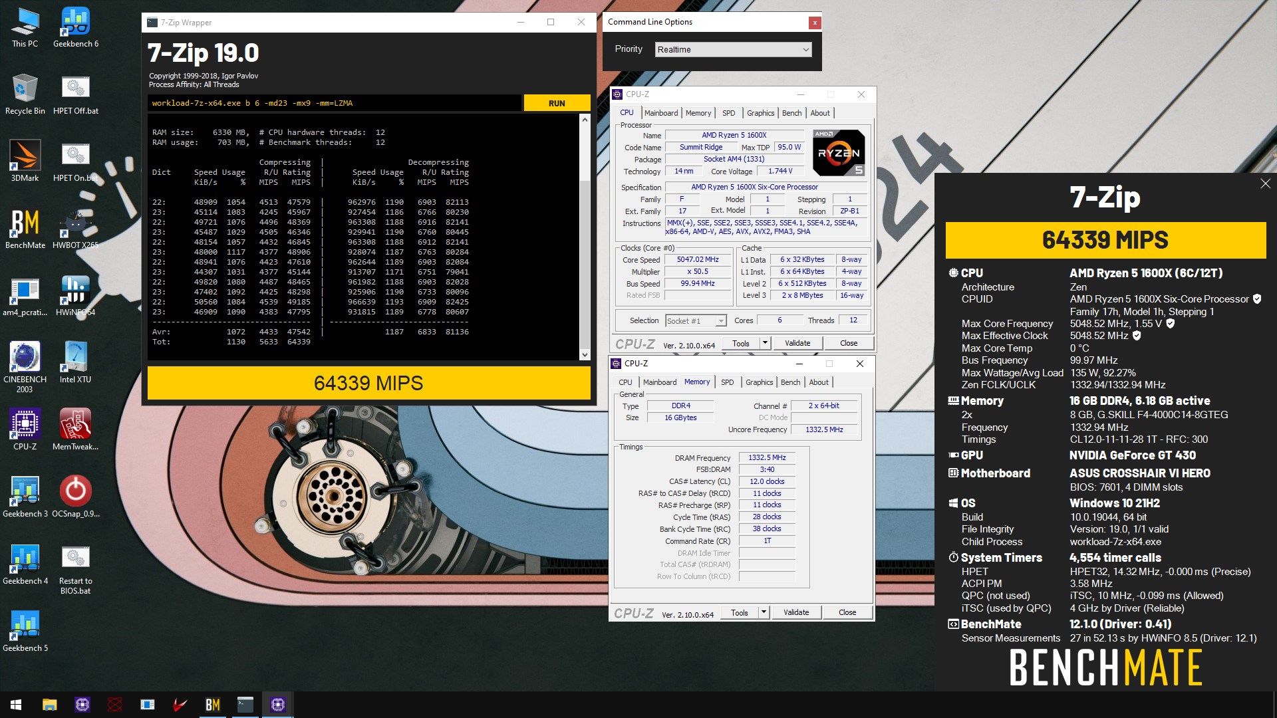Launch HWiNFO64 desktop shortcut
Image resolution: width=1277 pixels, height=718 pixels.
(76, 297)
